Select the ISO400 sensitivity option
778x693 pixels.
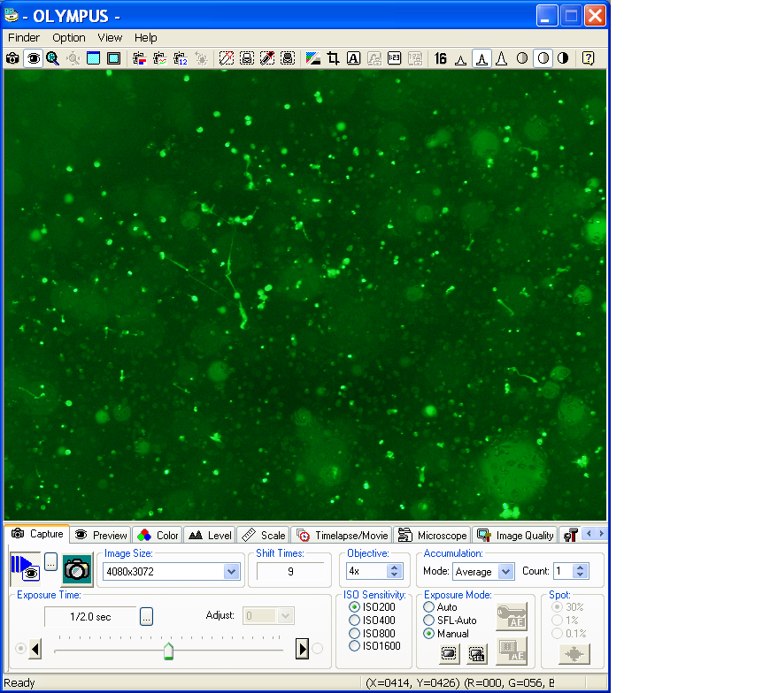coord(355,621)
